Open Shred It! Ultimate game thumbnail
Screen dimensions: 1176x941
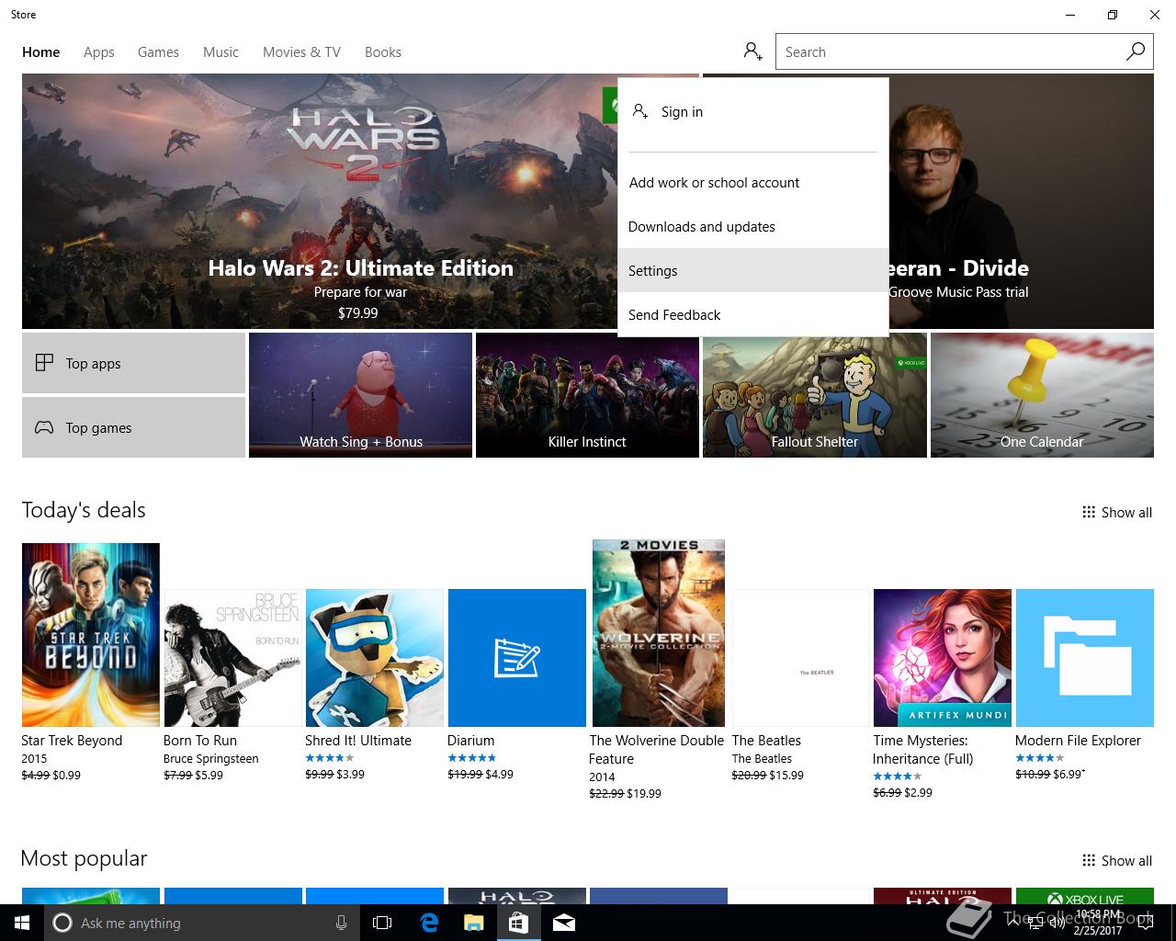coord(375,658)
